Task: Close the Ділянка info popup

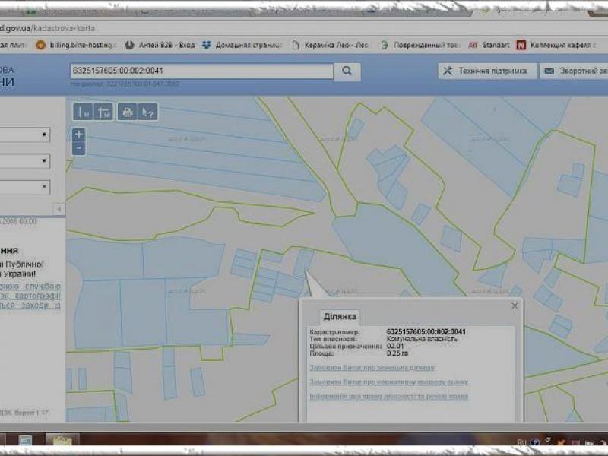Action: tap(515, 306)
